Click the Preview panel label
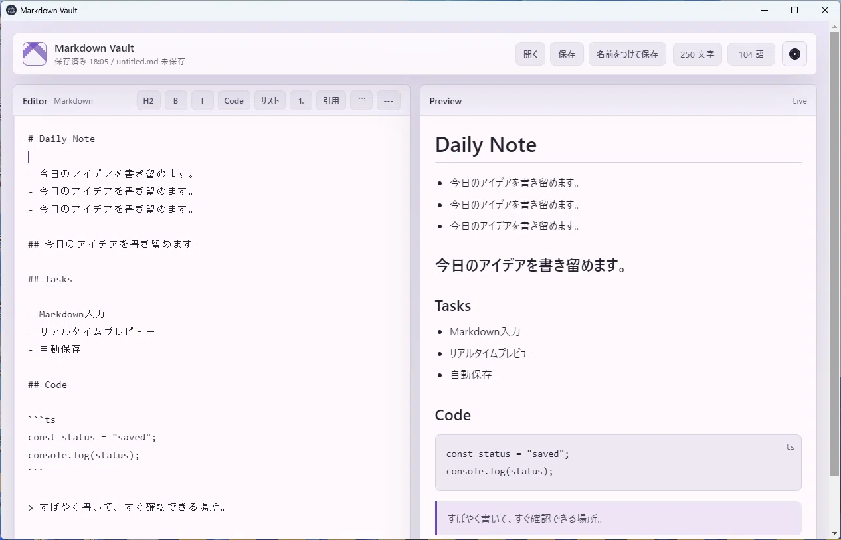The image size is (841, 540). (x=446, y=101)
